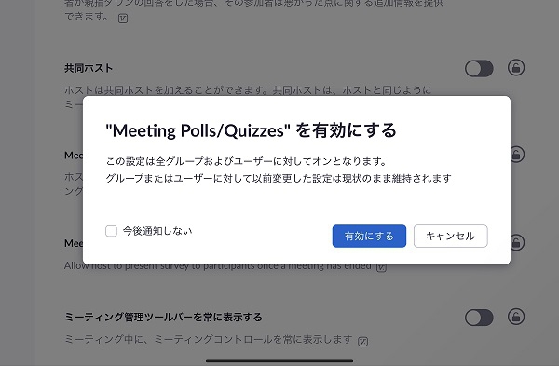
Task: Click info icon after 'meeting has ended' text
Action: pyautogui.click(x=381, y=267)
